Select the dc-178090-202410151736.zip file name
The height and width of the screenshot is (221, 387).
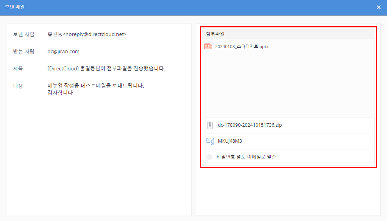pyautogui.click(x=250, y=125)
